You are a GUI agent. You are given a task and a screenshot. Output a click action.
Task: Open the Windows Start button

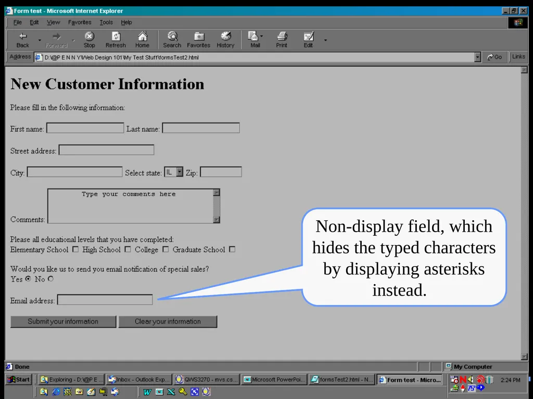(x=19, y=380)
